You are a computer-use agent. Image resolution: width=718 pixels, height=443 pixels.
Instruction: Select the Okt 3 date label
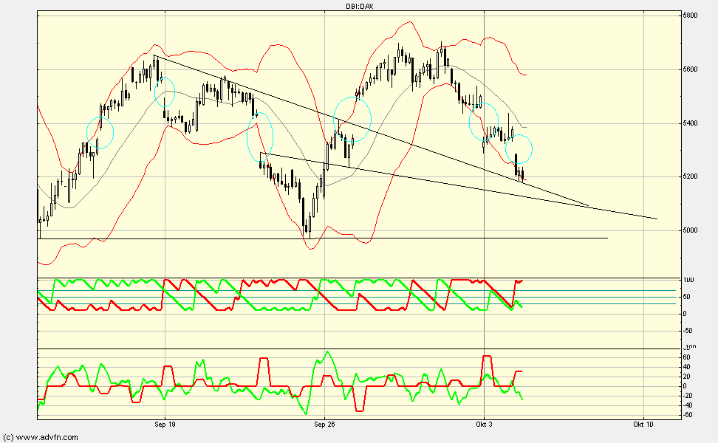[484, 425]
